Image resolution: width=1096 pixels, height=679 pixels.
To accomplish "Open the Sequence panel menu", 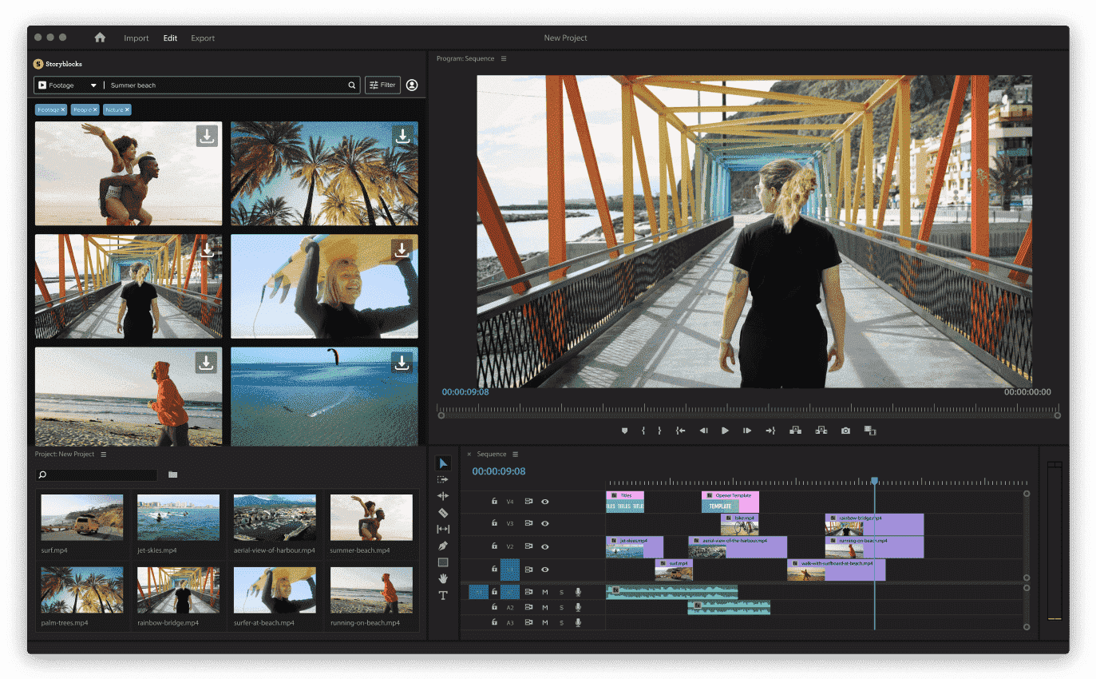I will [x=515, y=454].
